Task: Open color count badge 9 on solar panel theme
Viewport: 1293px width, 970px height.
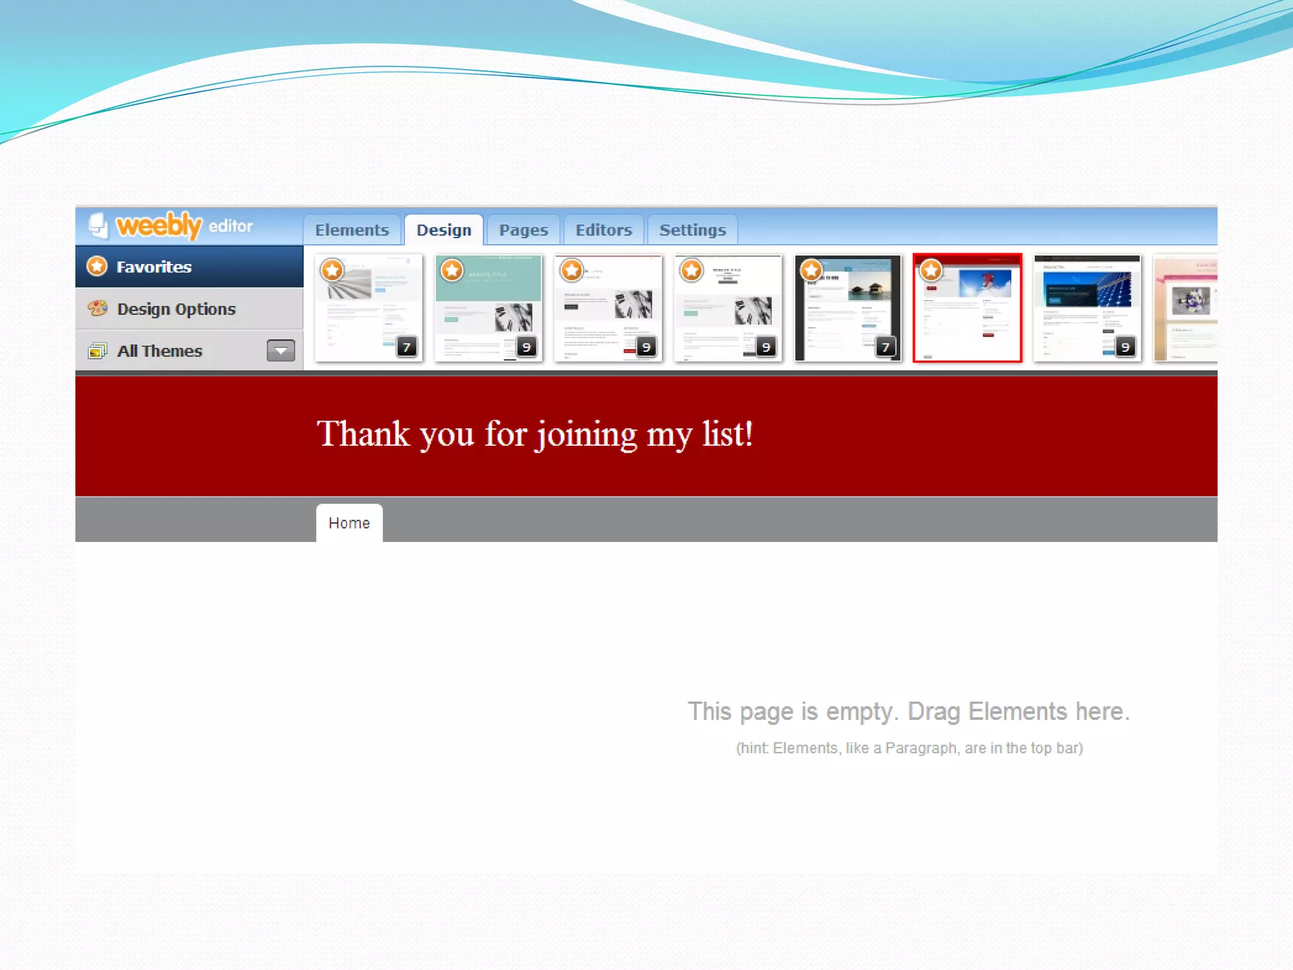Action: click(x=1125, y=347)
